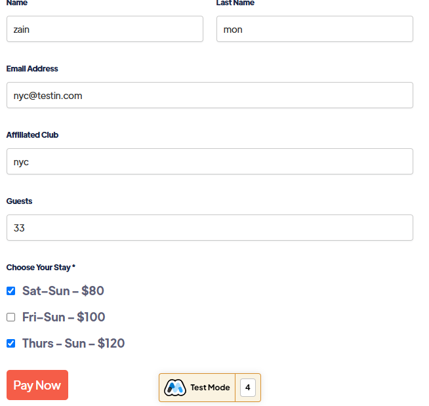This screenshot has height=406, width=429.
Task: Tick the Fri–Sun – $100 checkbox box
Action: pos(10,317)
